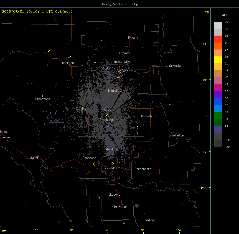Click the yellow diamond marker below Cochrane
Screen dimensions: 239x234
(x=94, y=164)
